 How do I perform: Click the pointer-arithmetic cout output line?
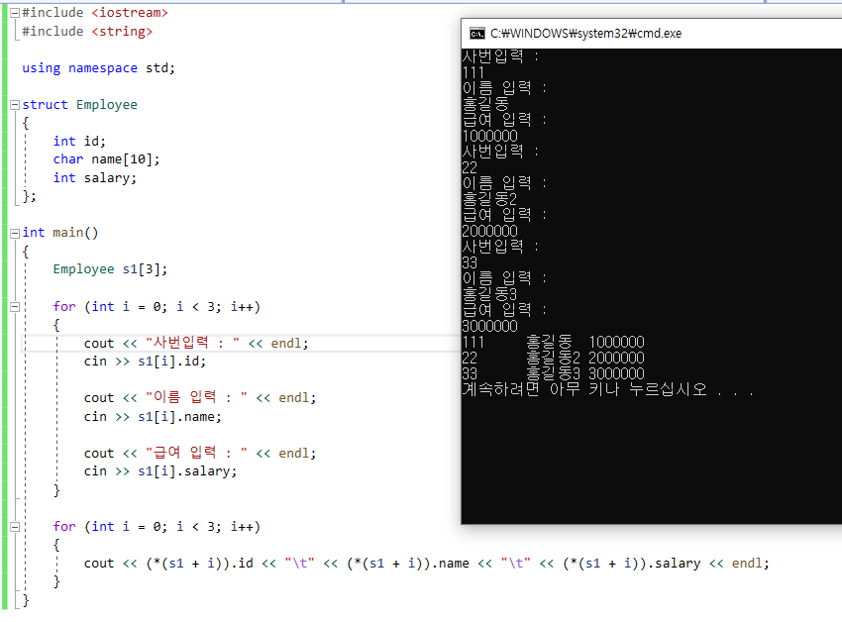point(426,564)
